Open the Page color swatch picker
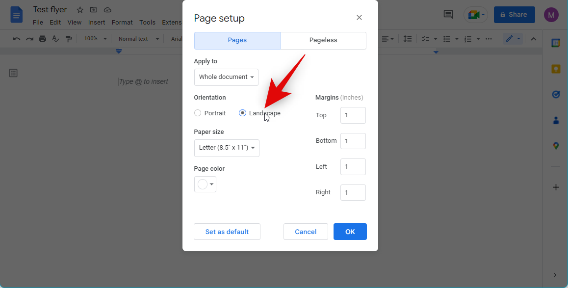The height and width of the screenshot is (288, 568). (x=205, y=184)
